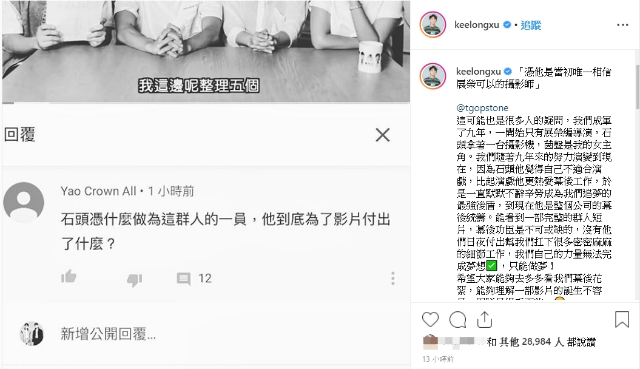Open keelongxu's profile name in the header
Screen dimensions: 640x369
coord(476,25)
